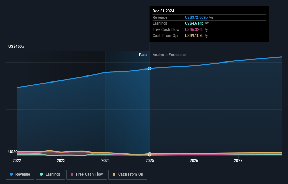Viewport: 288px width, 184px height.
Task: Click the US$9.107b cash from op value
Action: click(x=194, y=36)
